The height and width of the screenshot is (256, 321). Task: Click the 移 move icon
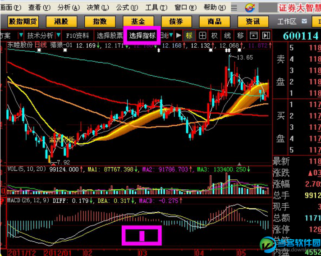[240, 36]
